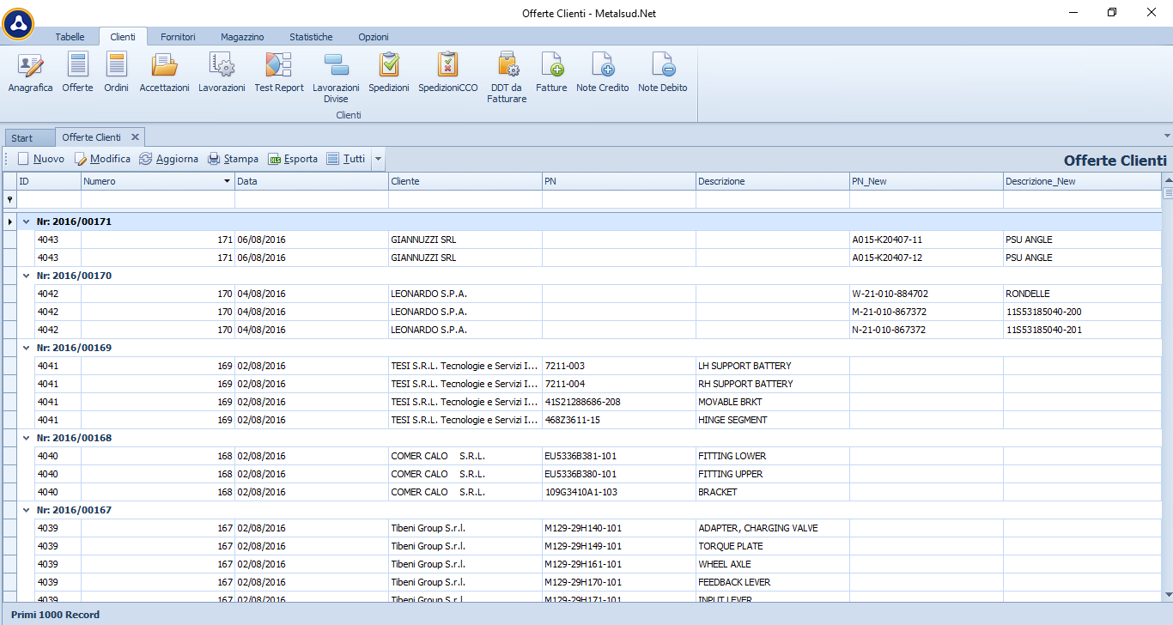Sort by the Cliente column header
Image resolution: width=1173 pixels, height=625 pixels.
tap(465, 181)
